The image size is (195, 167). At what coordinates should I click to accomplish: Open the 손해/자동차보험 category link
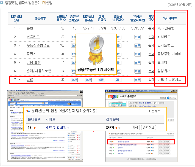(x=39, y=71)
